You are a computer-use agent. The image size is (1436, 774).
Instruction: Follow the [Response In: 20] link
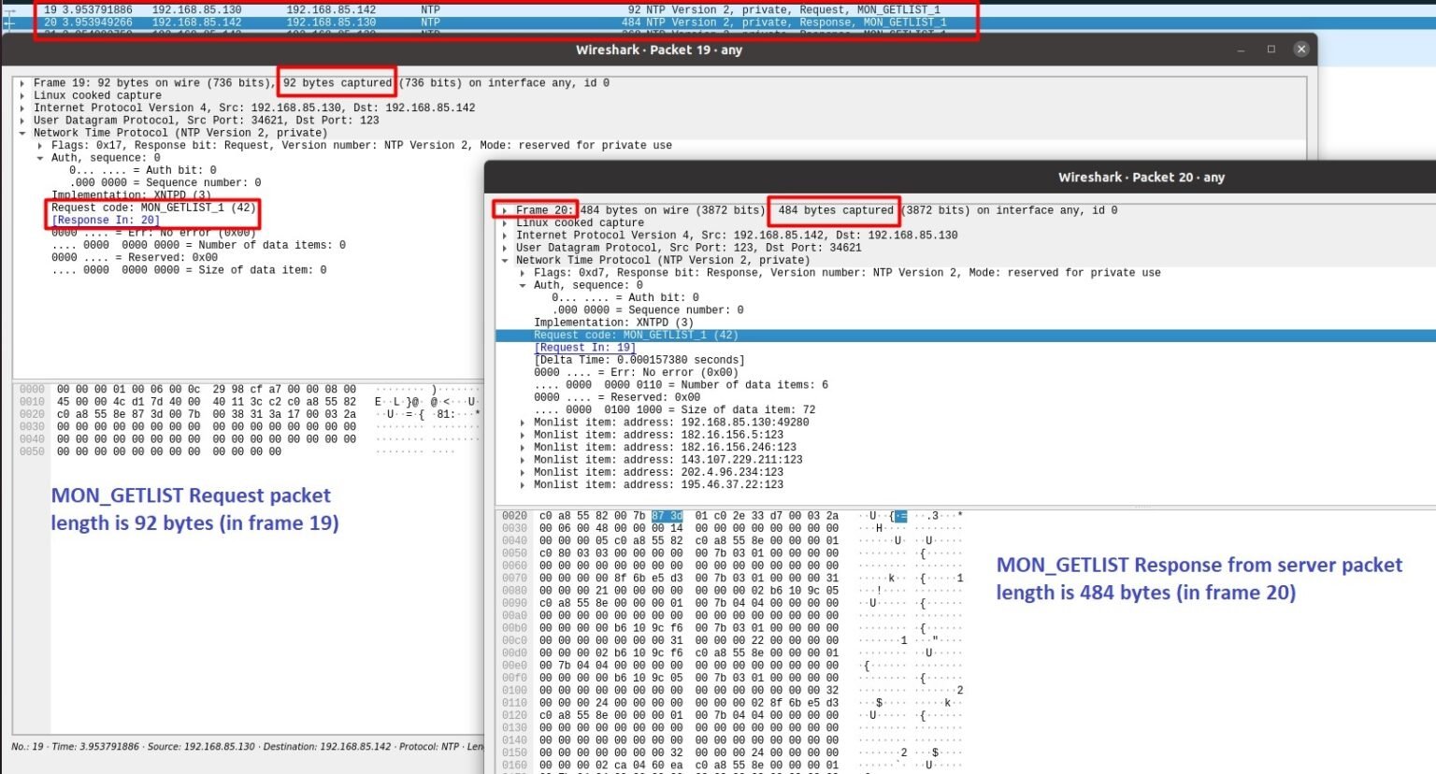pos(106,219)
